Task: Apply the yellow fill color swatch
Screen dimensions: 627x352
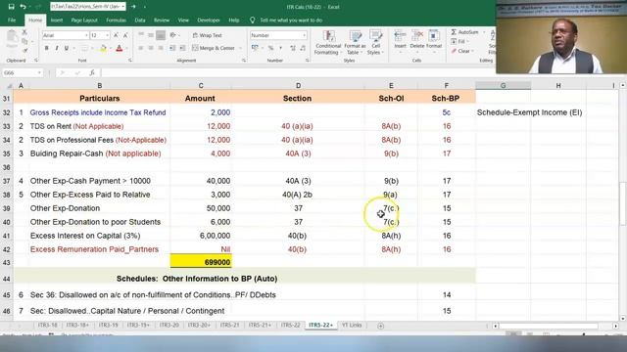Action: tap(103, 48)
